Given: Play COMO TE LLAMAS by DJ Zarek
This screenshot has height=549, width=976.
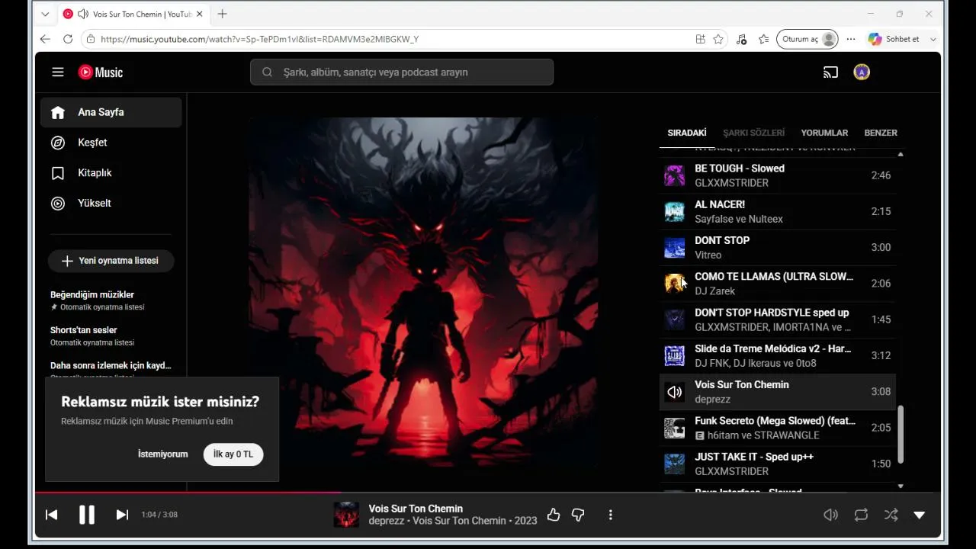Looking at the screenshot, I should tap(778, 284).
